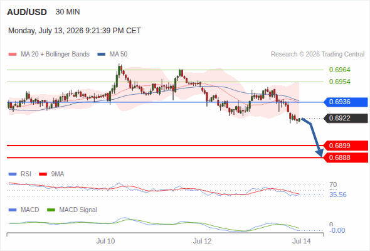Click the 9MA legend label
Viewport: 370px width, 251px height.
58,174
